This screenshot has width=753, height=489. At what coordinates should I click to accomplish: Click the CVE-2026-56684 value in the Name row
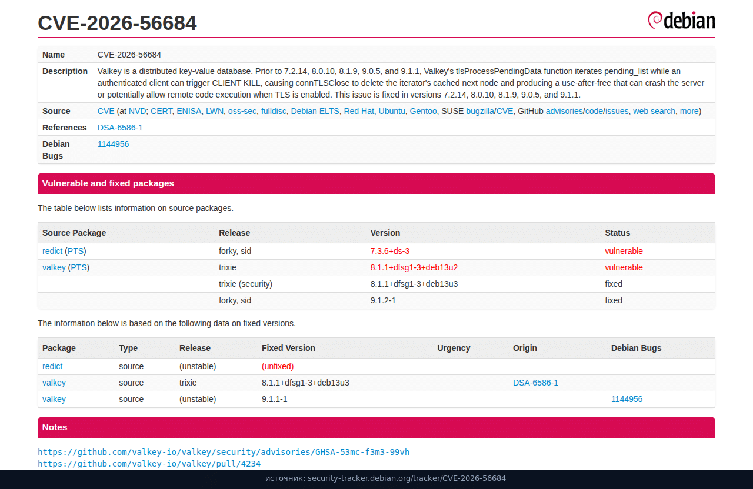pyautogui.click(x=129, y=55)
